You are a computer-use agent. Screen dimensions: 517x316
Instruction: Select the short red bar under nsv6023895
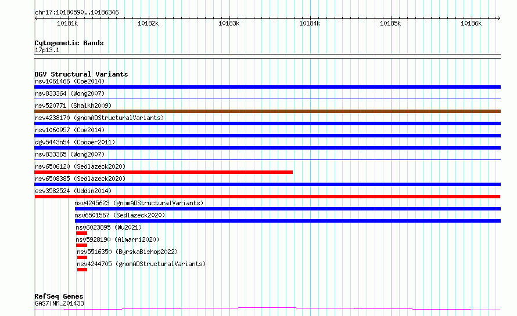(x=81, y=233)
